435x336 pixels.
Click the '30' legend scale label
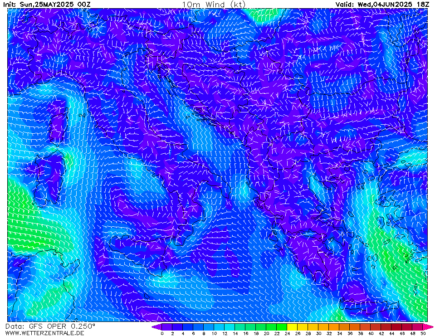click(318, 333)
